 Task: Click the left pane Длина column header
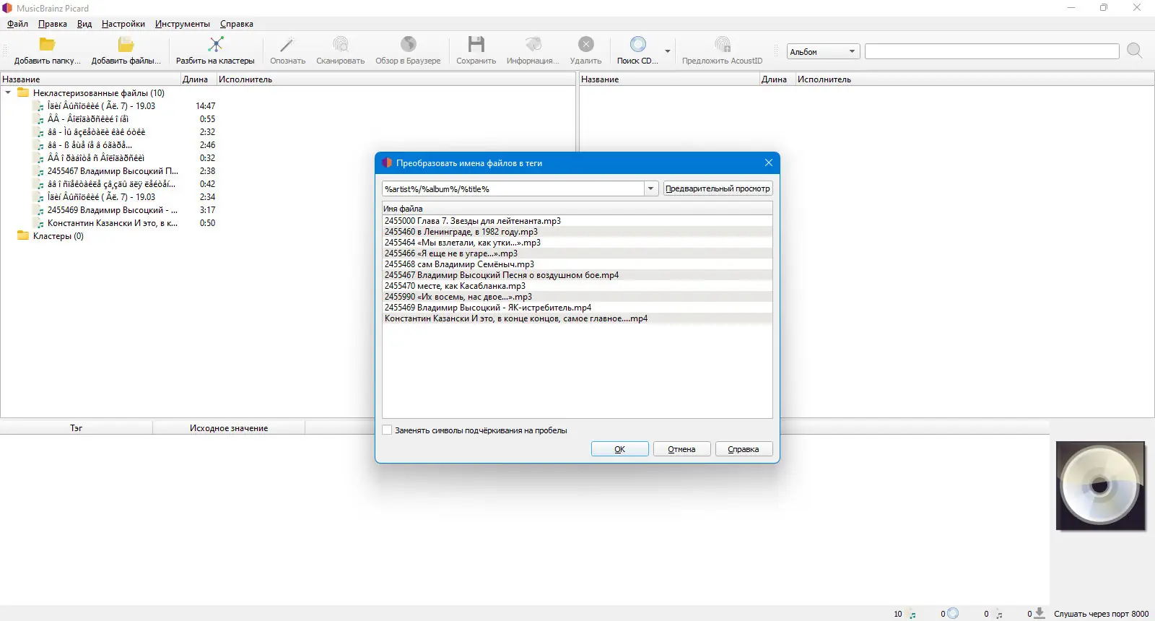(x=199, y=79)
